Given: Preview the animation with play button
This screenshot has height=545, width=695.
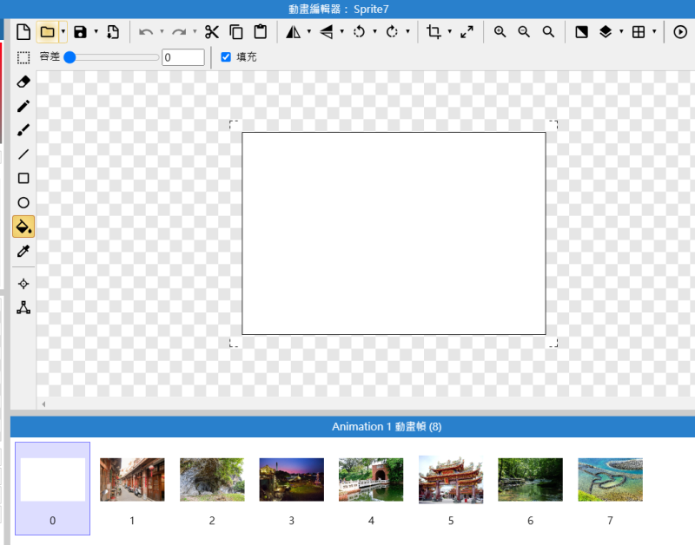Looking at the screenshot, I should coord(680,32).
